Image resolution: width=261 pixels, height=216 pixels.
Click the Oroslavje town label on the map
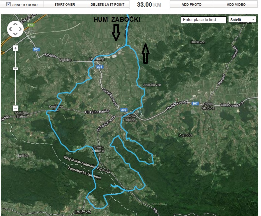97,59
